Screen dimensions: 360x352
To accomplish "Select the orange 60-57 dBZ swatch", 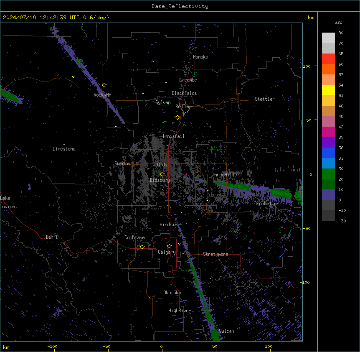I will 328,69.
